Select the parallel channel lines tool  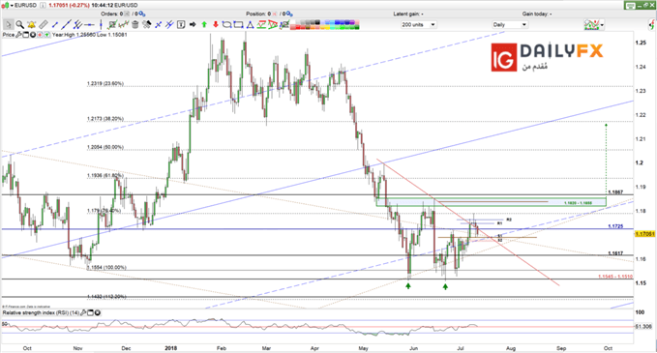click(x=77, y=25)
